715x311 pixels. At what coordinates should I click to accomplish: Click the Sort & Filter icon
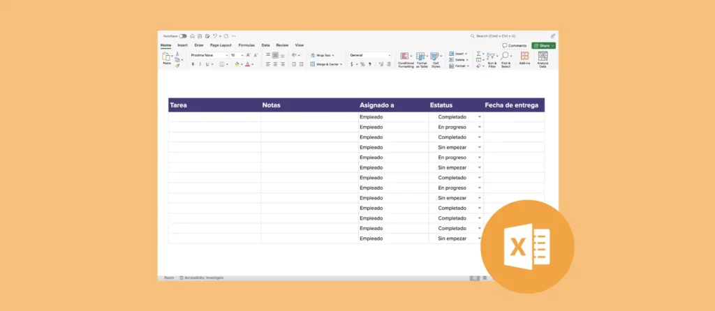pyautogui.click(x=492, y=57)
